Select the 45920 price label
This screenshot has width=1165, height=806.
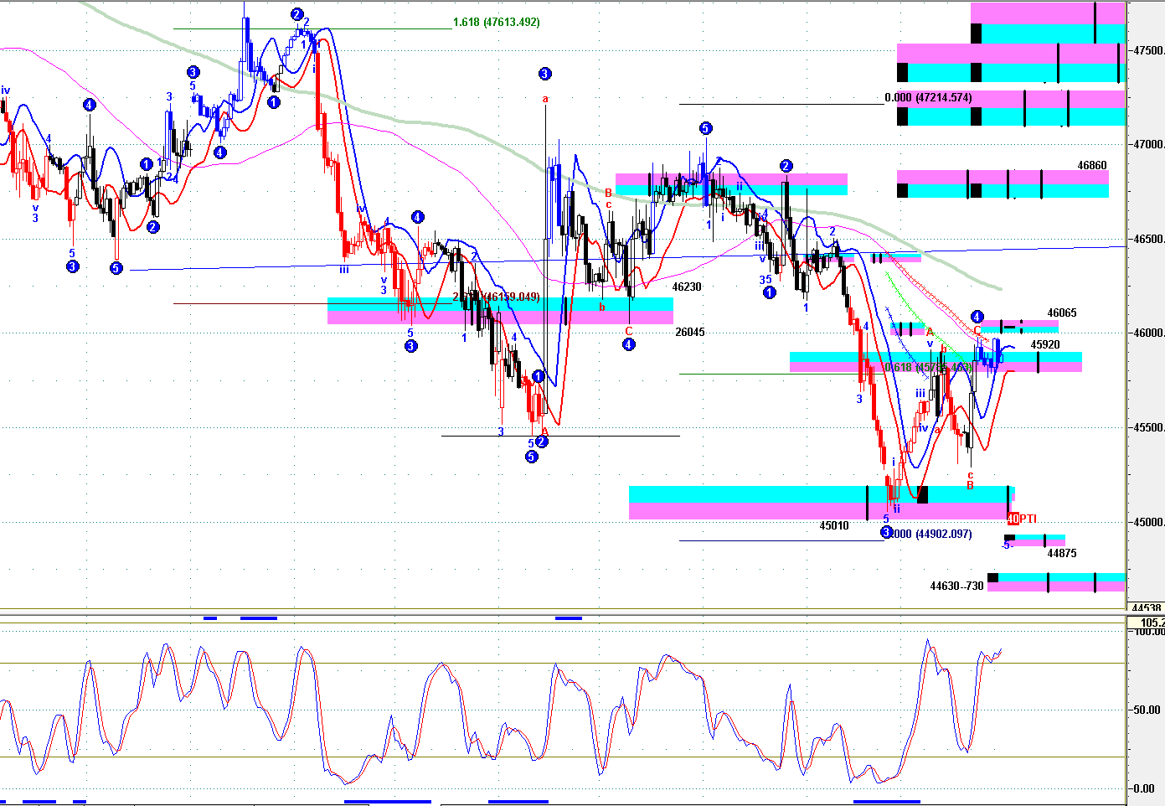[x=1044, y=344]
